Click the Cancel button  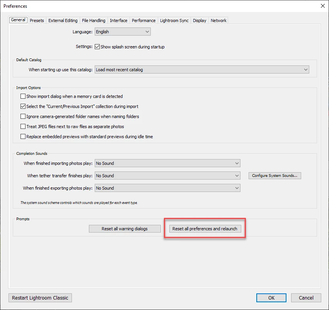coord(306,298)
